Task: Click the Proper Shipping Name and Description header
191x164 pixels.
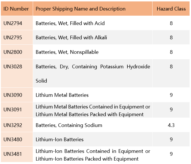Action: [80, 9]
